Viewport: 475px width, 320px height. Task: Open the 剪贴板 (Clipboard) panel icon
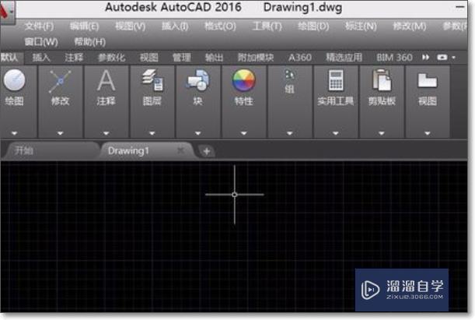[382, 80]
